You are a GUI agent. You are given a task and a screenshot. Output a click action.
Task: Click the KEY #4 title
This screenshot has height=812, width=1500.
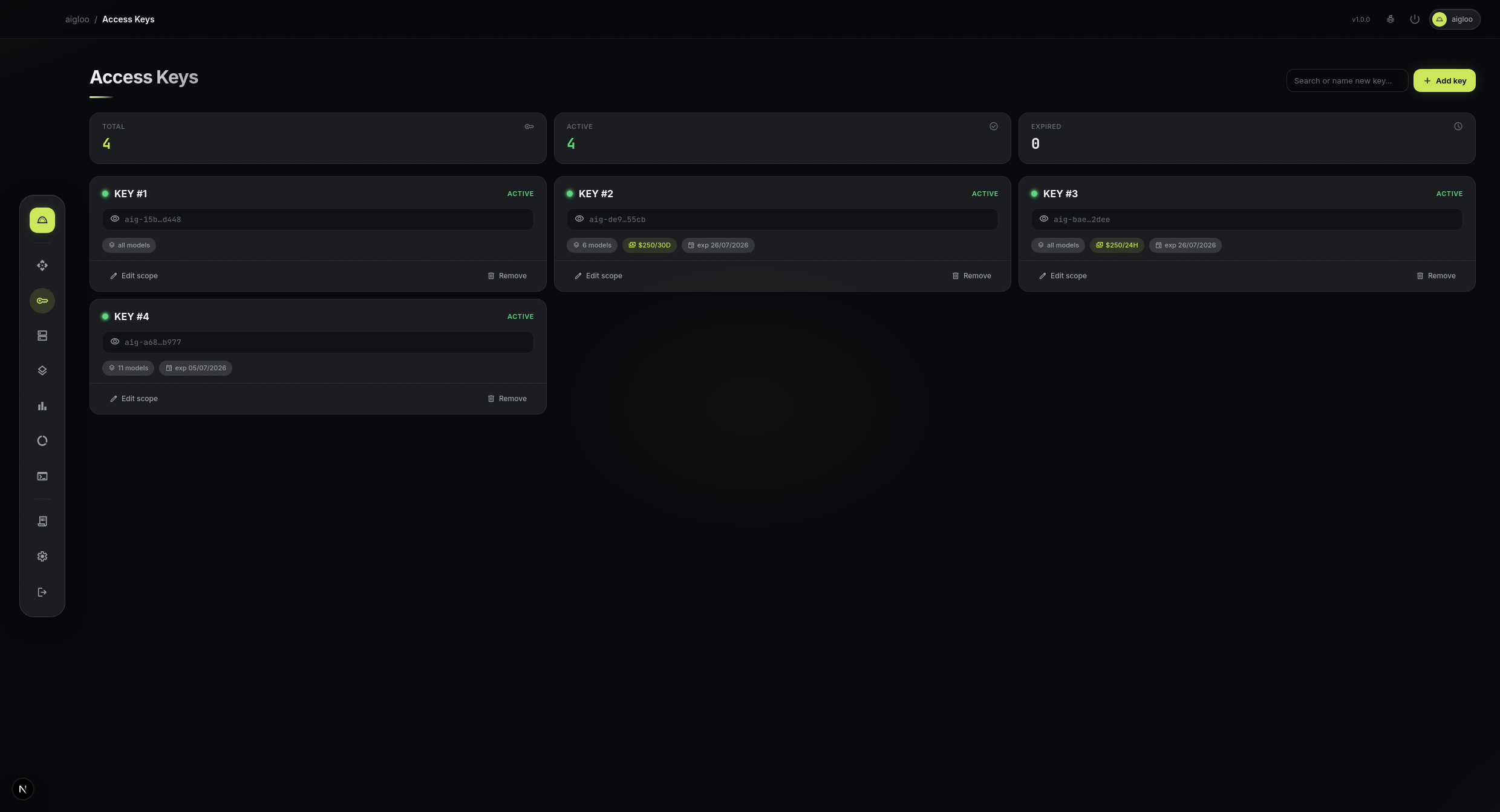[131, 316]
